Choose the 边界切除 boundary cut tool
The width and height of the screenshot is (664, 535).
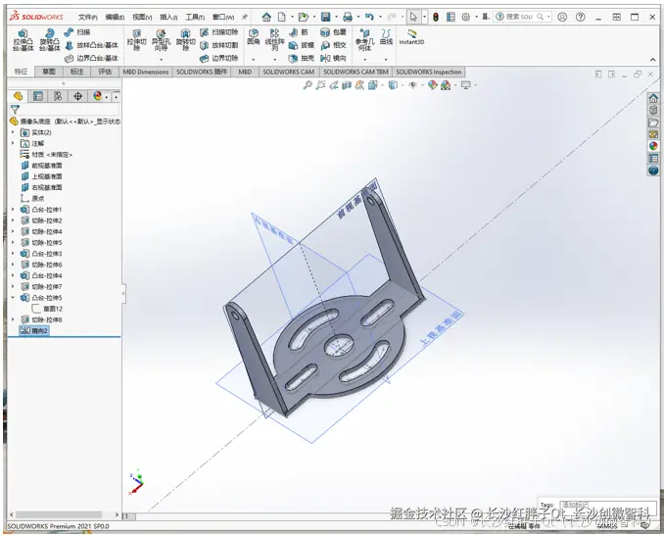tap(219, 58)
